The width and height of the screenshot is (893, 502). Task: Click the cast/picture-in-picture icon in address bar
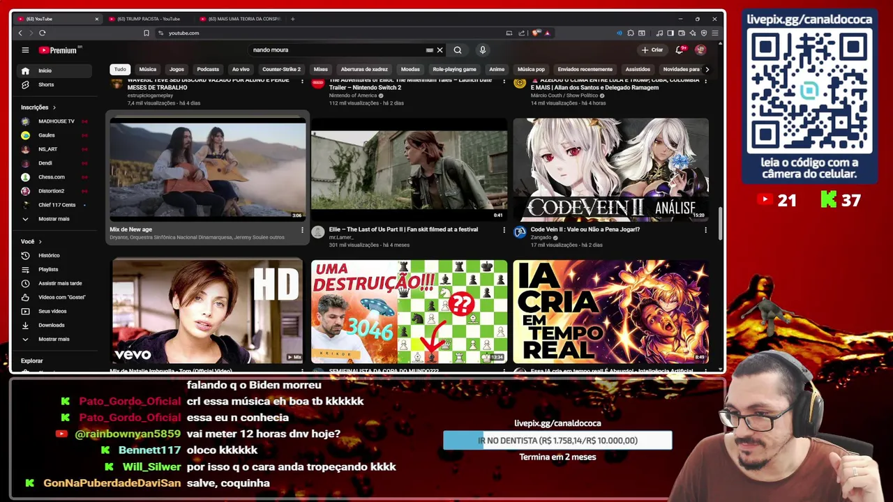click(x=509, y=33)
